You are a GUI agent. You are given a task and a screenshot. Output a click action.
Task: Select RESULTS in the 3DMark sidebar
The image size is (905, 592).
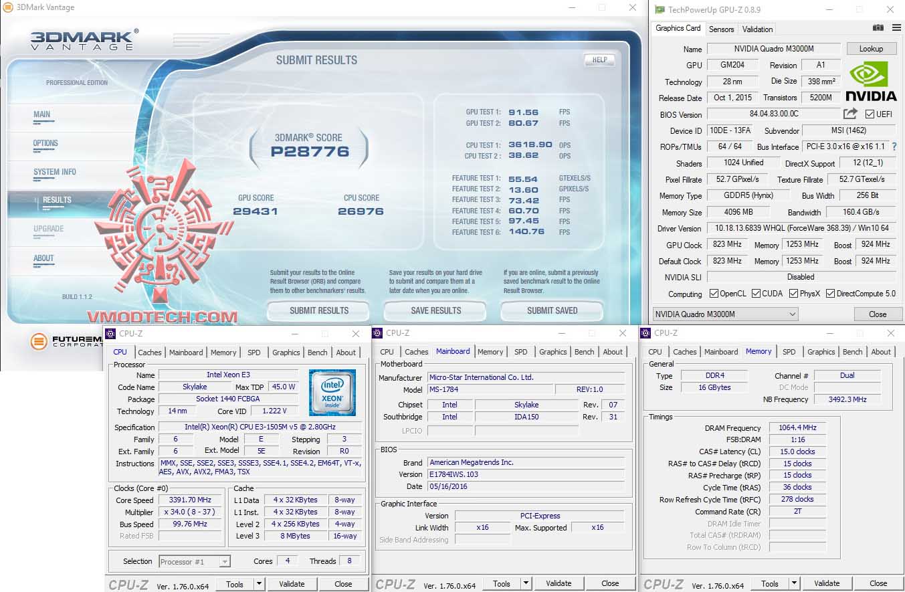coord(56,199)
